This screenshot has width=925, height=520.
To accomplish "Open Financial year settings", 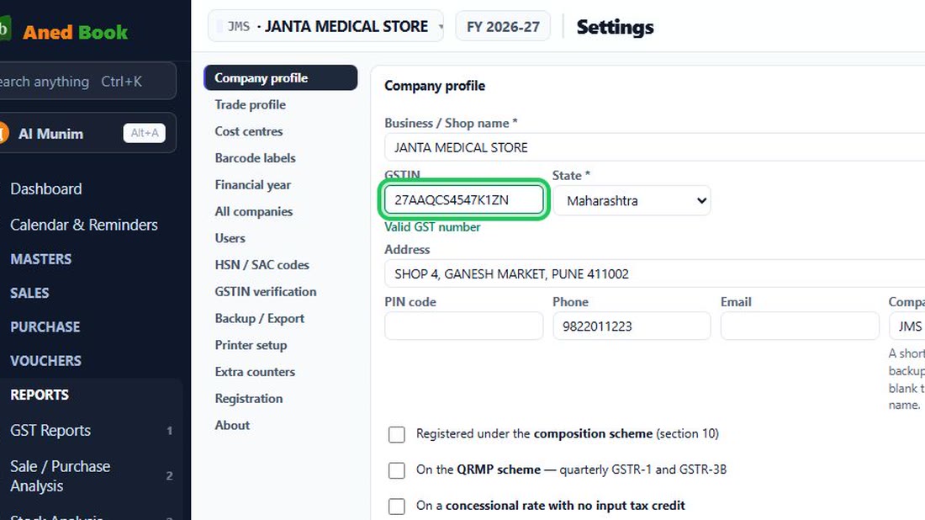I will (252, 185).
